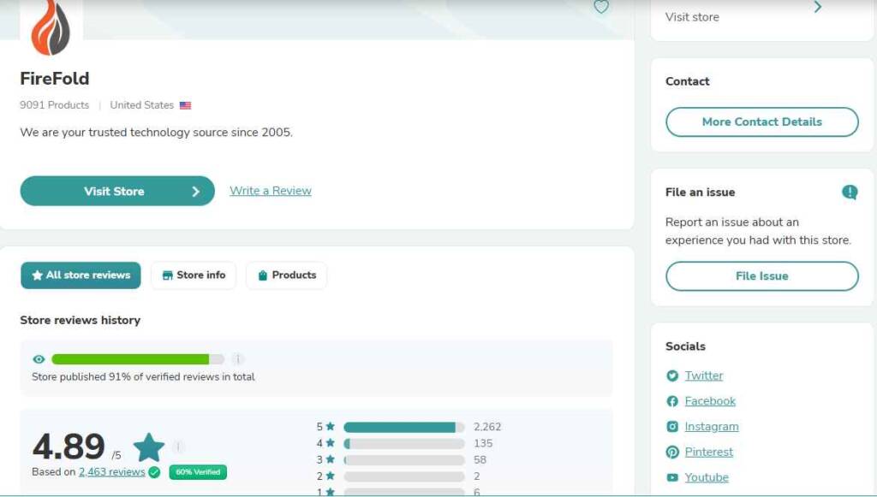Click the FireFold flame logo

[x=51, y=27]
